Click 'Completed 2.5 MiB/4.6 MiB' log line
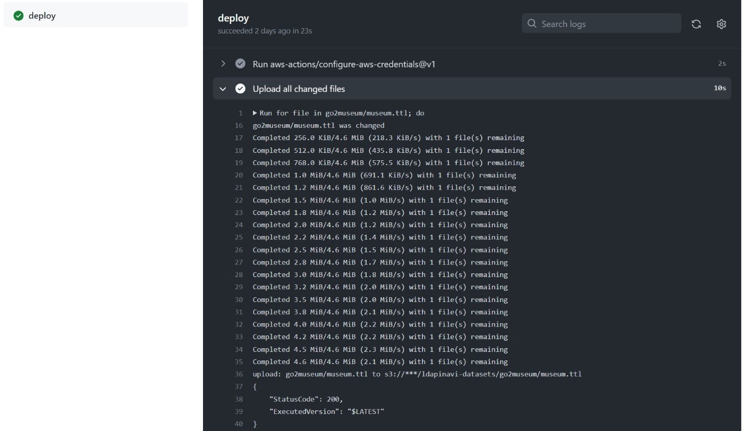744x431 pixels. pyautogui.click(x=380, y=250)
